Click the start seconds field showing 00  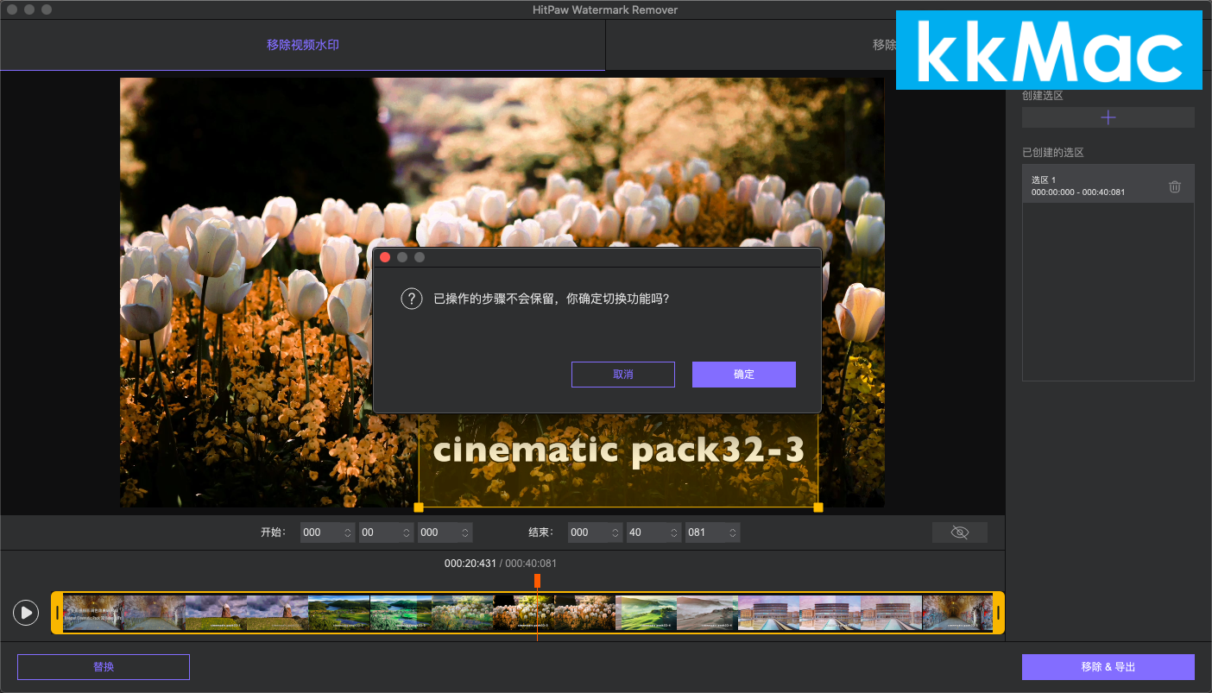click(x=386, y=532)
